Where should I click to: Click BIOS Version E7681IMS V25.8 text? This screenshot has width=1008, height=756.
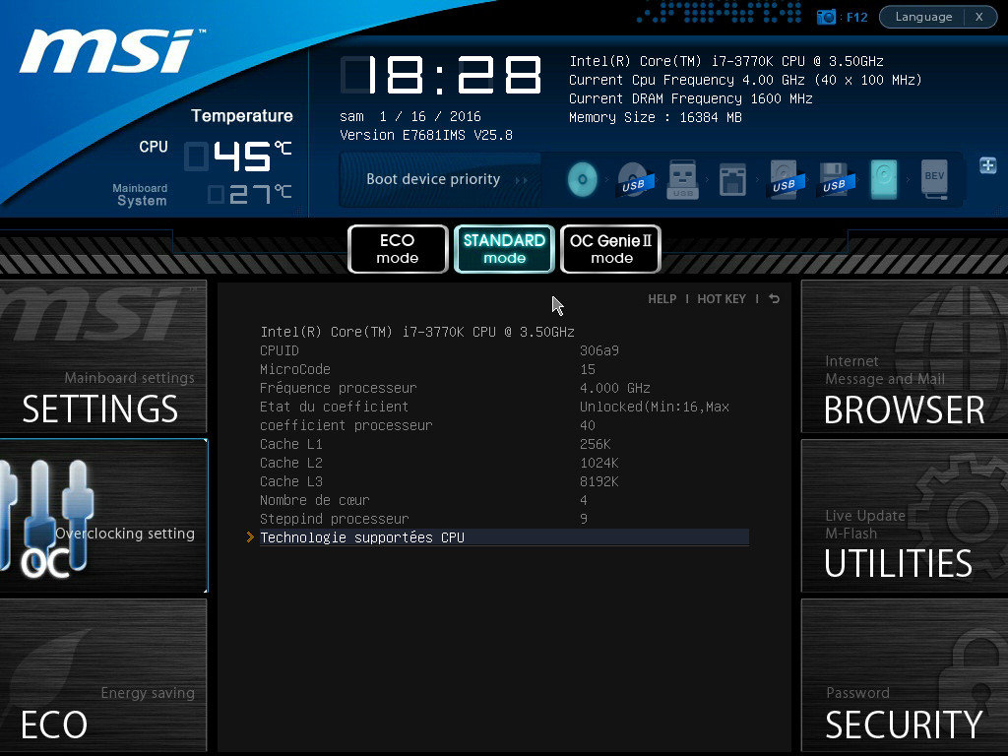(426, 135)
